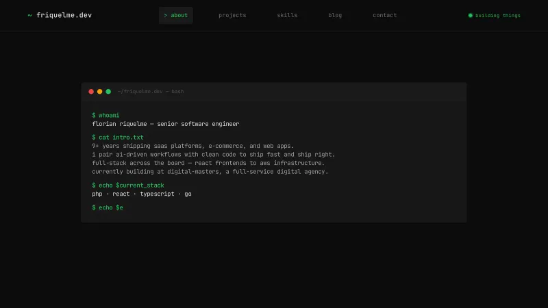The height and width of the screenshot is (308, 548).
Task: Click the line mentioning digital-masters agency
Action: coord(210,172)
